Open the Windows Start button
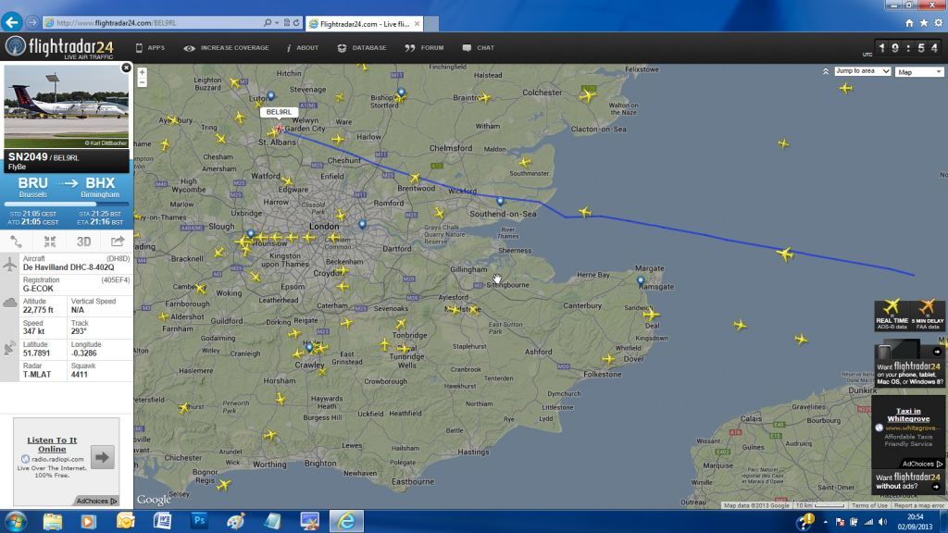Image resolution: width=948 pixels, height=533 pixels. pos(15,521)
